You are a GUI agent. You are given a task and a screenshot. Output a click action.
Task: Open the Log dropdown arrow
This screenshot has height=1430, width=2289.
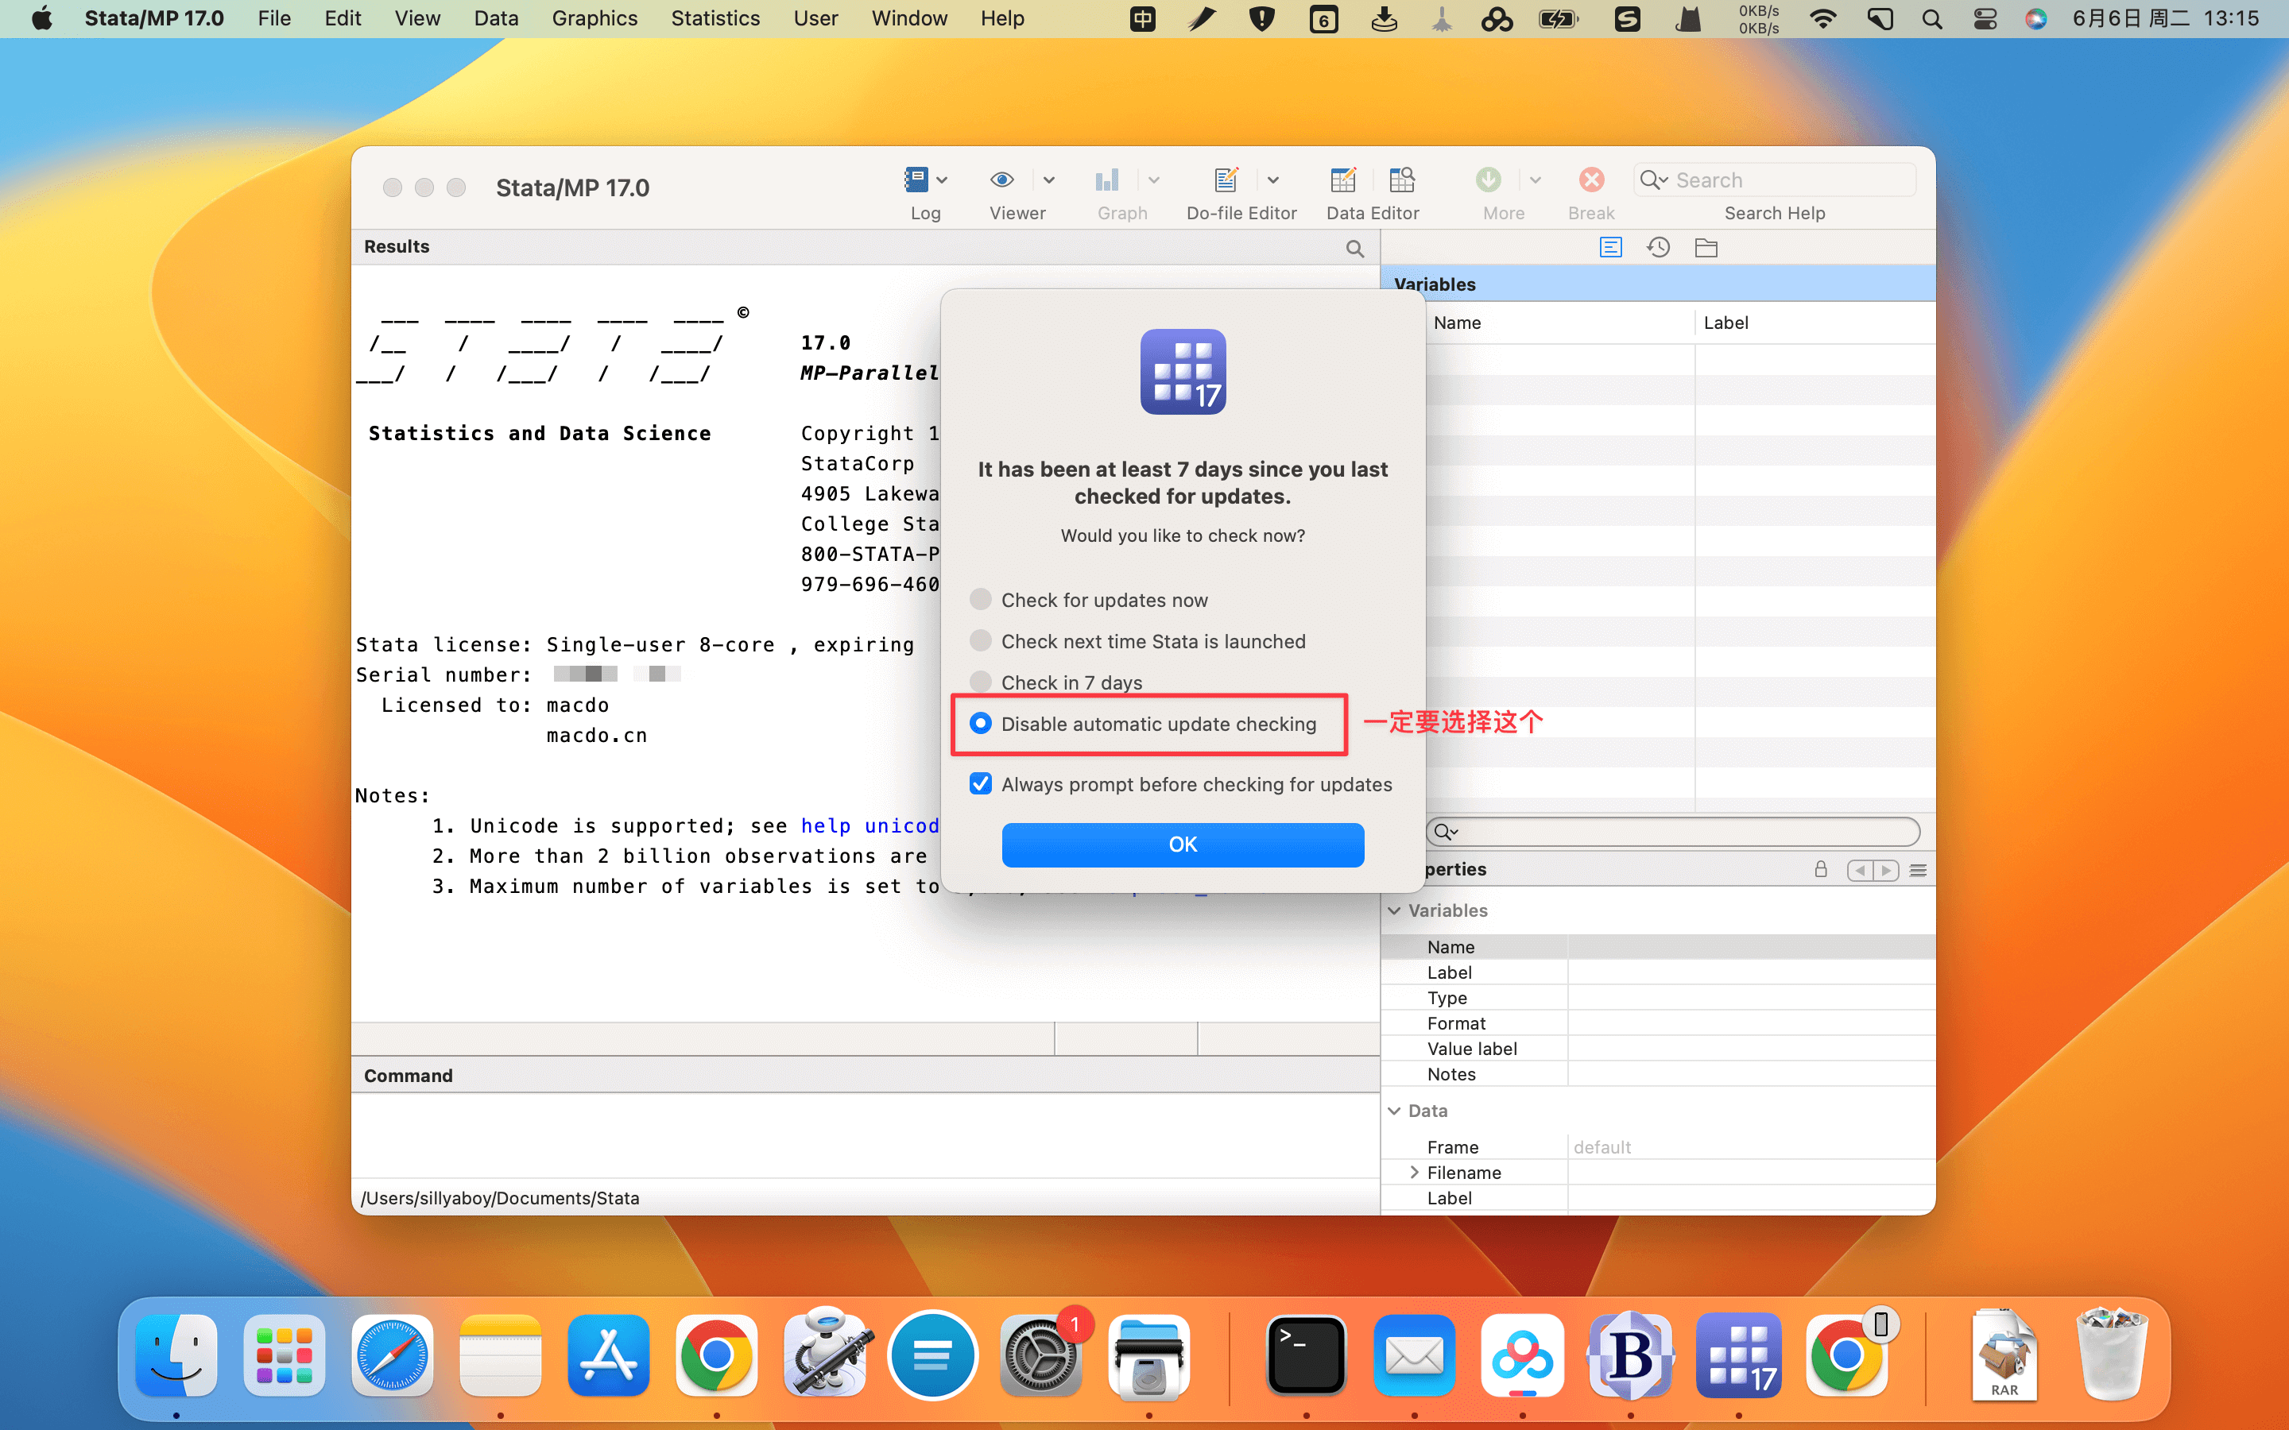[942, 180]
